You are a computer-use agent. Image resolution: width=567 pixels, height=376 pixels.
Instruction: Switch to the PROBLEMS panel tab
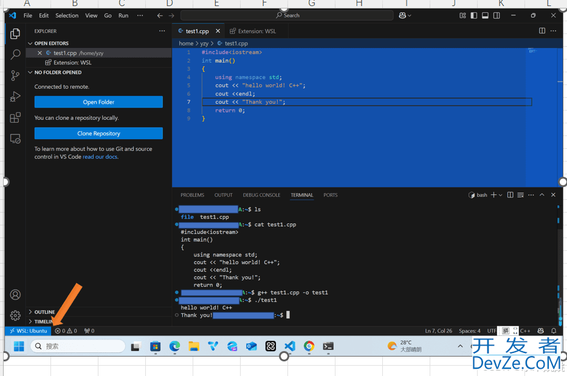[193, 195]
